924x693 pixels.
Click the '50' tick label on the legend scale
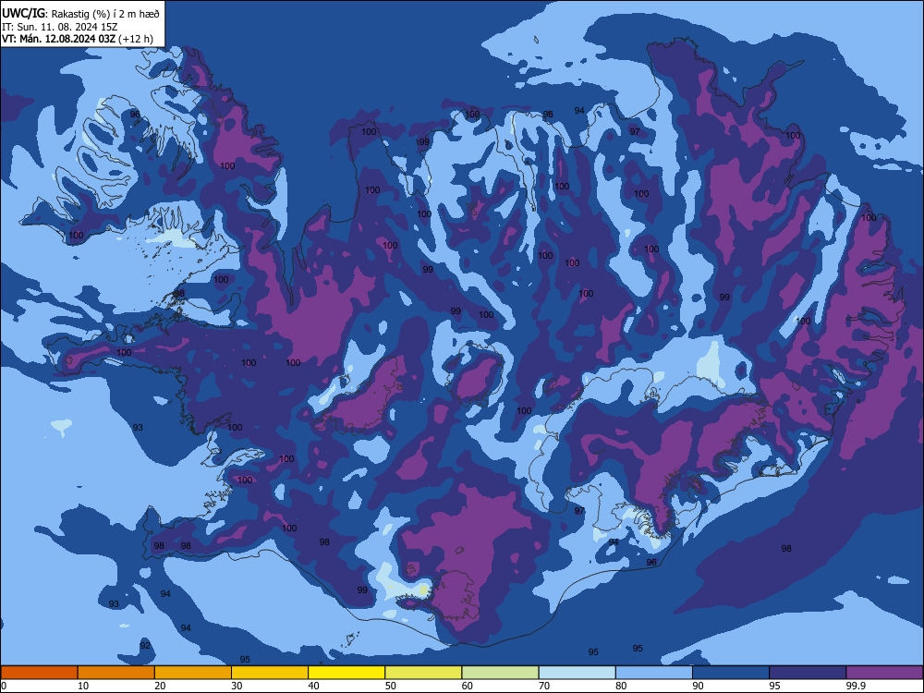pos(390,686)
